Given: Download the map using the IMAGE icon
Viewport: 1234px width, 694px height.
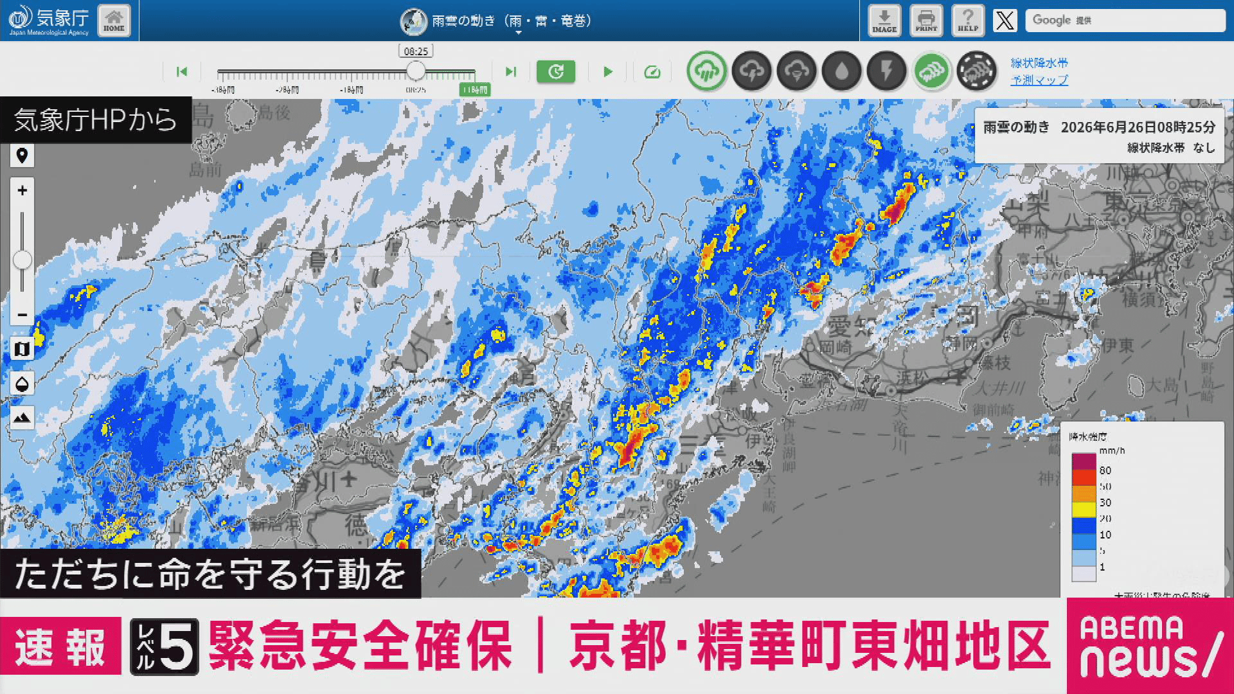Looking at the screenshot, I should [884, 21].
